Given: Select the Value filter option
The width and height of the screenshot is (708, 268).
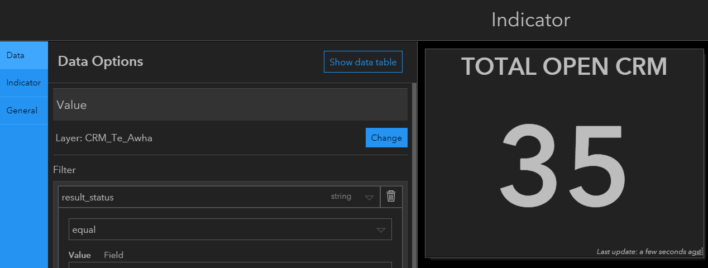Looking at the screenshot, I should click(x=80, y=255).
